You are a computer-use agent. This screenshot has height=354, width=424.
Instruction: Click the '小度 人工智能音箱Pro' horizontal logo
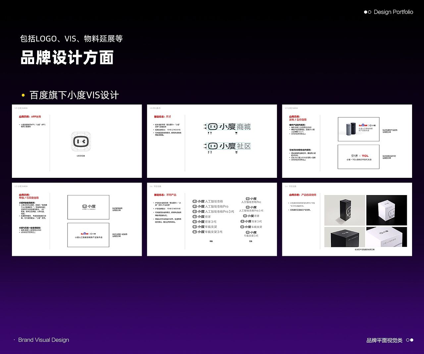pos(210,206)
